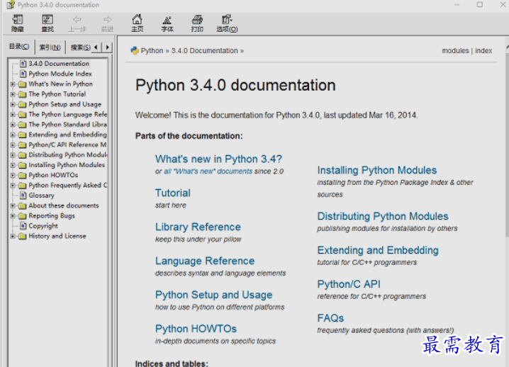Open the Font (字体) toolbar icon
The height and width of the screenshot is (367, 509).
click(x=167, y=23)
